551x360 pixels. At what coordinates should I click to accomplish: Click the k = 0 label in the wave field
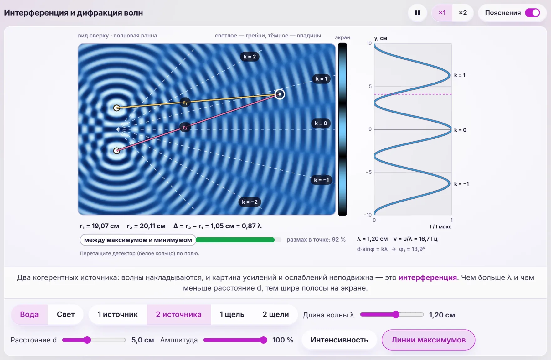coord(321,123)
